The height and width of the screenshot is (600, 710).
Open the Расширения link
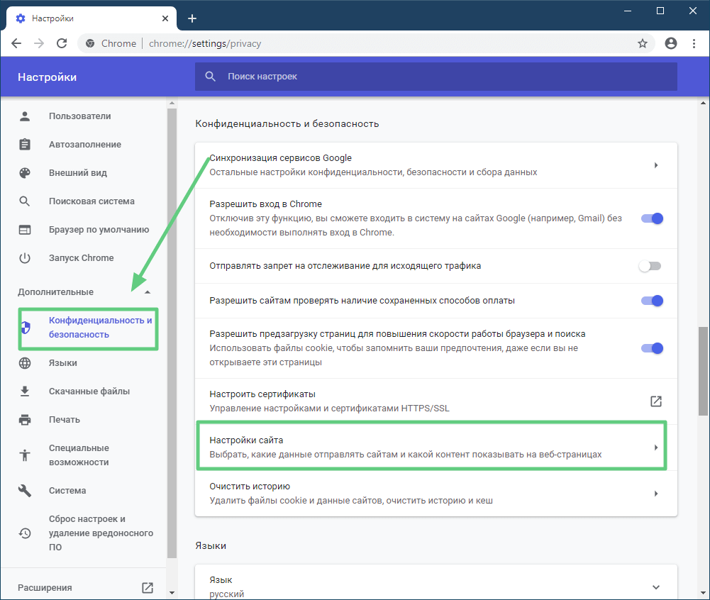click(x=45, y=588)
